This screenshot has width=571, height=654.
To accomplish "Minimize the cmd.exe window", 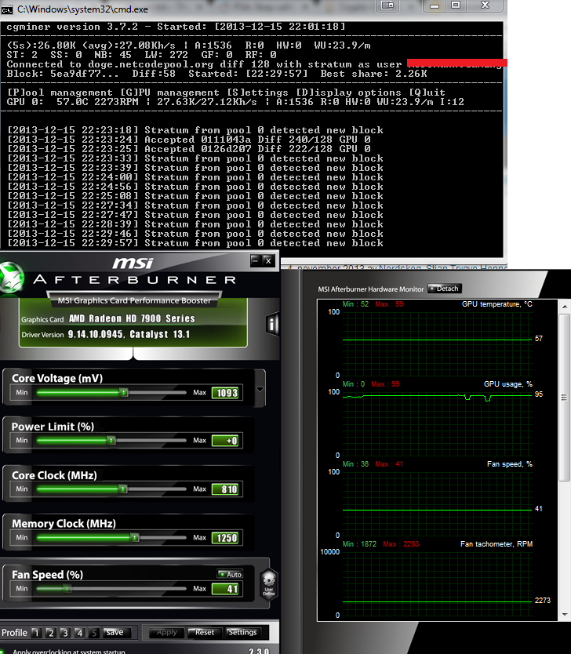I will click(x=435, y=5).
